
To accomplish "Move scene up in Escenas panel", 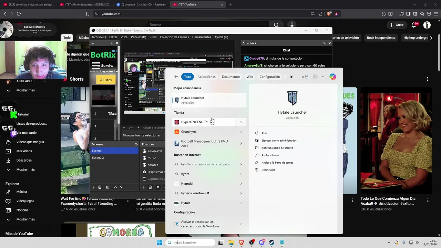I will pyautogui.click(x=115, y=187).
